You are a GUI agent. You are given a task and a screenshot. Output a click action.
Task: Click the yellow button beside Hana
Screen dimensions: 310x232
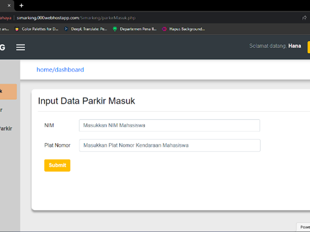308,47
